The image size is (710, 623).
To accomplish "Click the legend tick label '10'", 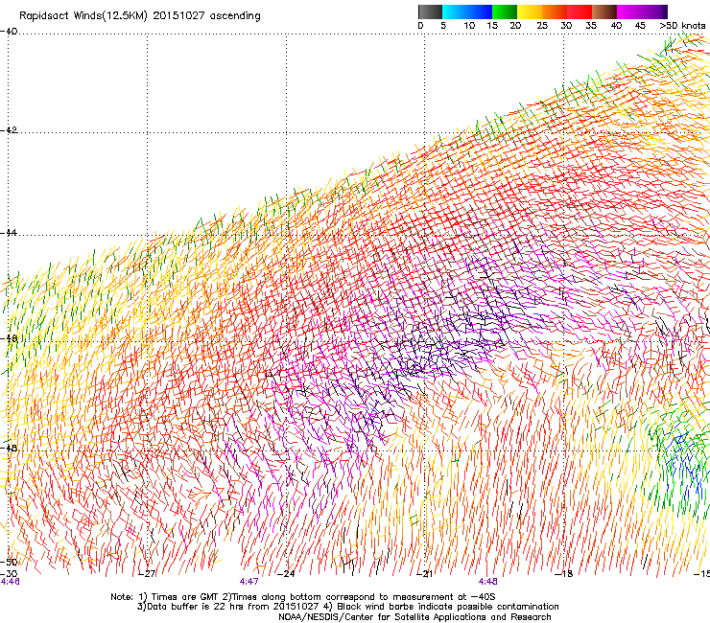I will pos(469,26).
